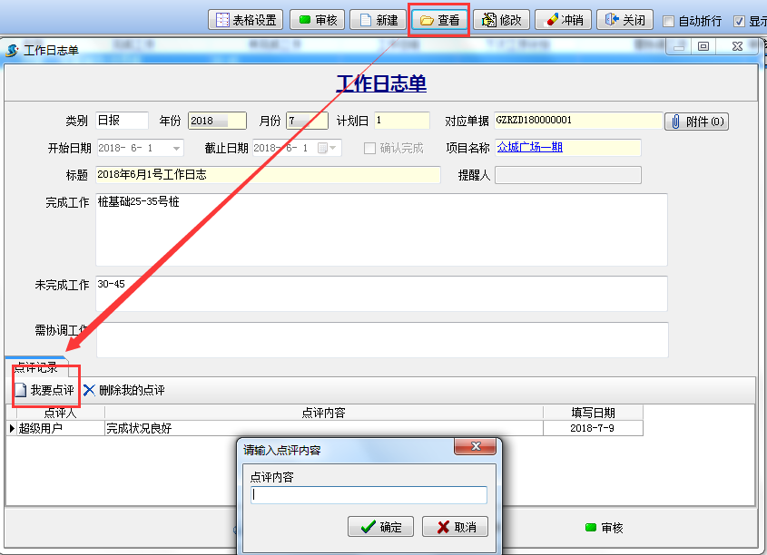Open the 众城广场一期 project link
Screen dimensions: 767x555
pyautogui.click(x=530, y=147)
